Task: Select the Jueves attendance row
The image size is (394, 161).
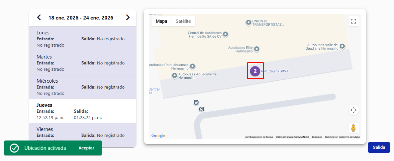Action: [82, 111]
